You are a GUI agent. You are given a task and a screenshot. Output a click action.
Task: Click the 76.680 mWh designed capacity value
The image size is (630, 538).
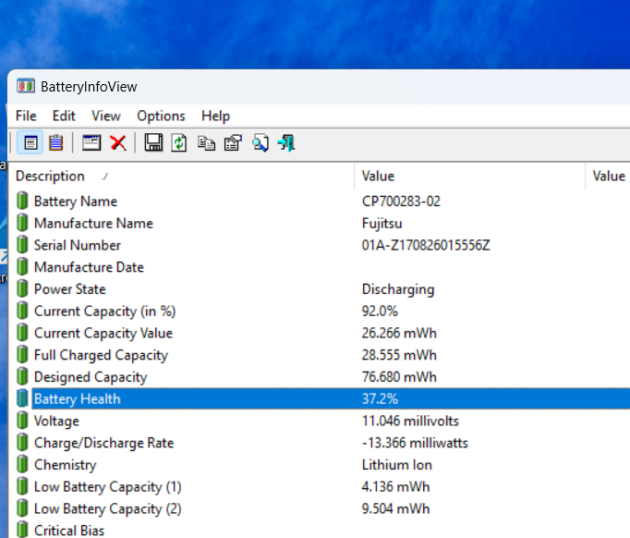[x=399, y=377]
